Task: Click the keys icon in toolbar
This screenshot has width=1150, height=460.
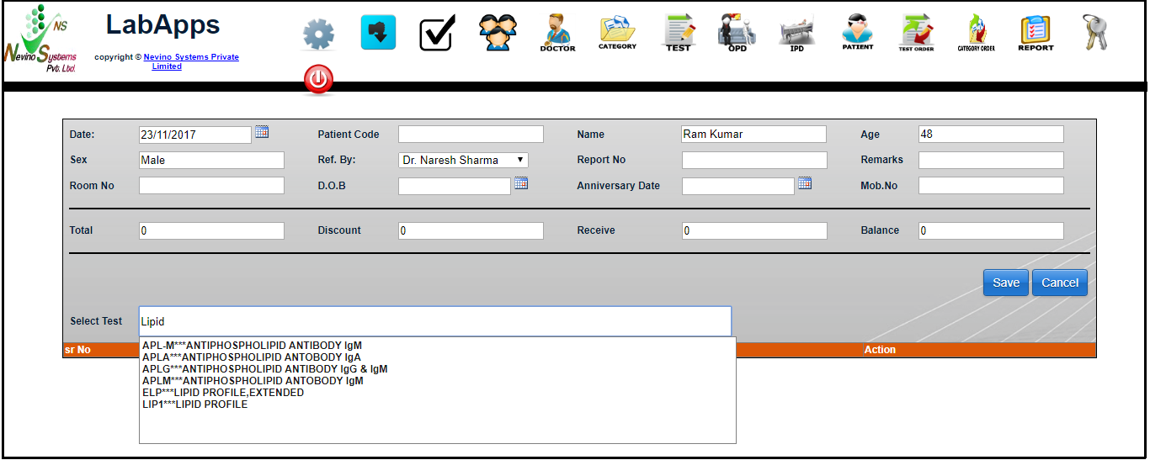Action: click(x=1095, y=33)
